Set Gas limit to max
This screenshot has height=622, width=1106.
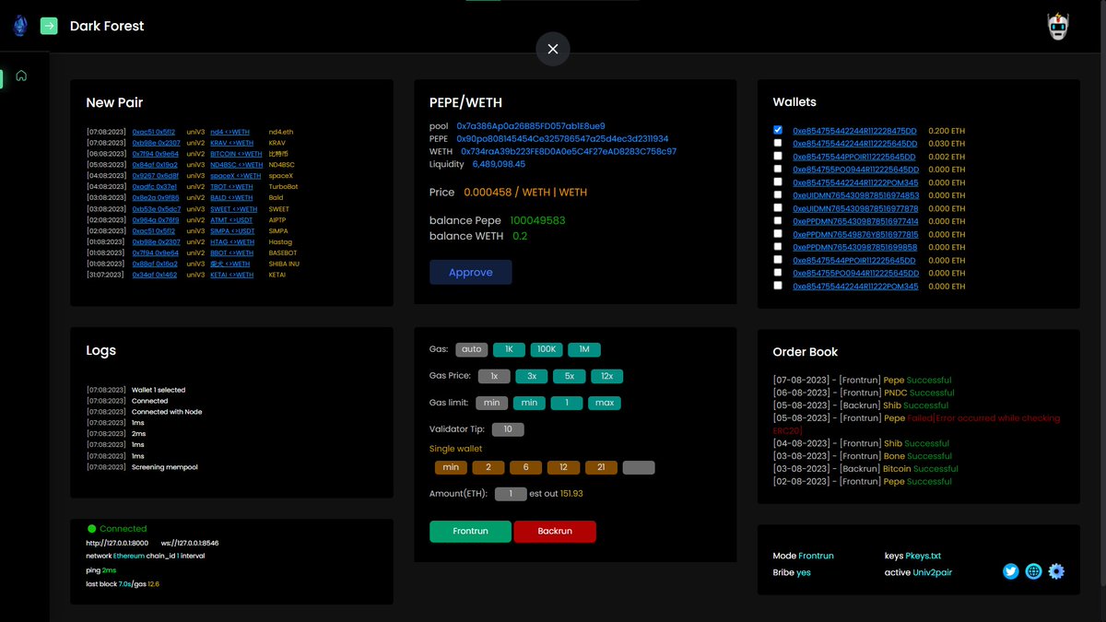tap(605, 403)
